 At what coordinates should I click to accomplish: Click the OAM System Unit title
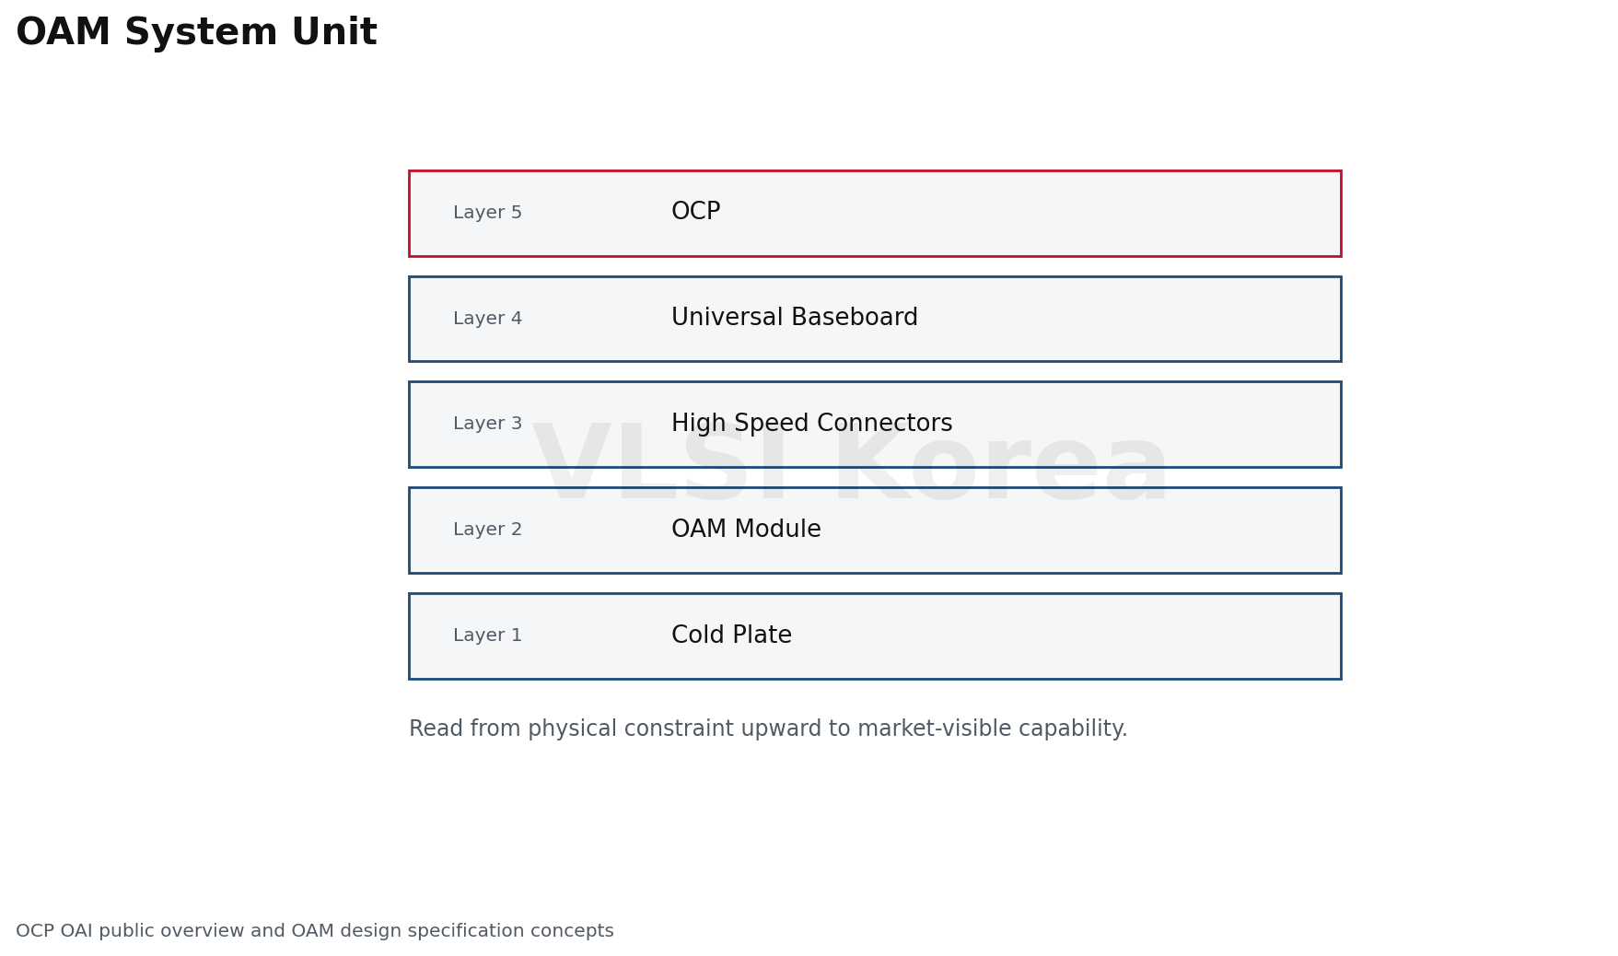click(x=196, y=33)
